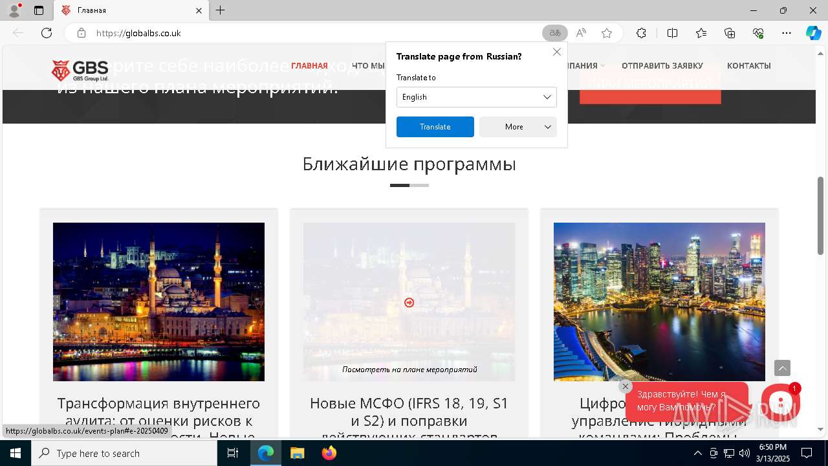828x466 pixels.
Task: Open Task View on taskbar
Action: 233,453
